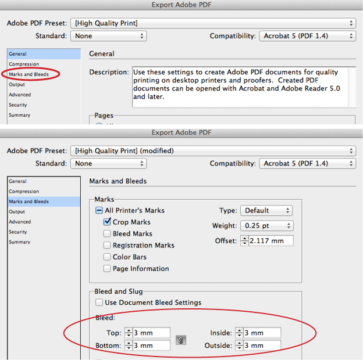Toggle All Printer's Marks checkbox
Viewport: 363px width, 360px height.
coord(99,211)
